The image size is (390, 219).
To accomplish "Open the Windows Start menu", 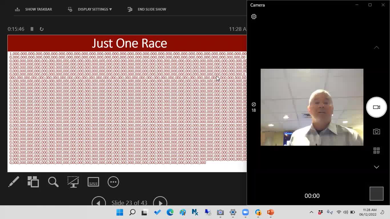I will click(120, 212).
